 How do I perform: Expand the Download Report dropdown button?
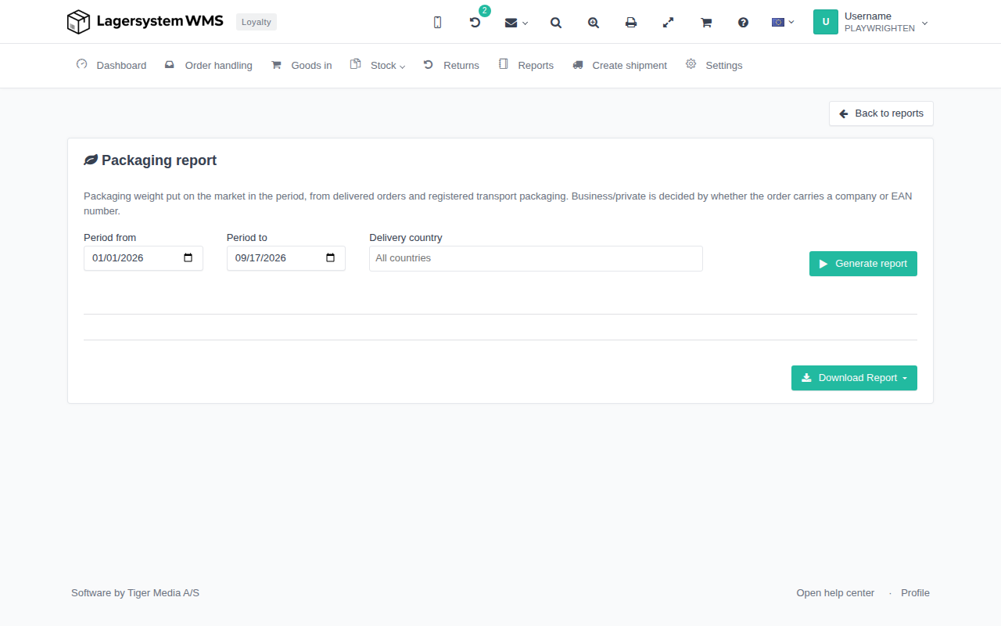point(854,378)
